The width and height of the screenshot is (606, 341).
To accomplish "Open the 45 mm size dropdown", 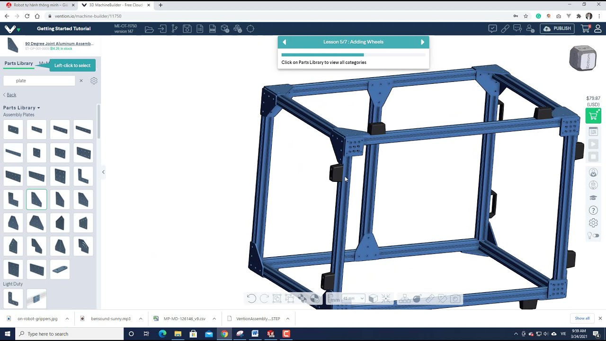I will click(354, 298).
